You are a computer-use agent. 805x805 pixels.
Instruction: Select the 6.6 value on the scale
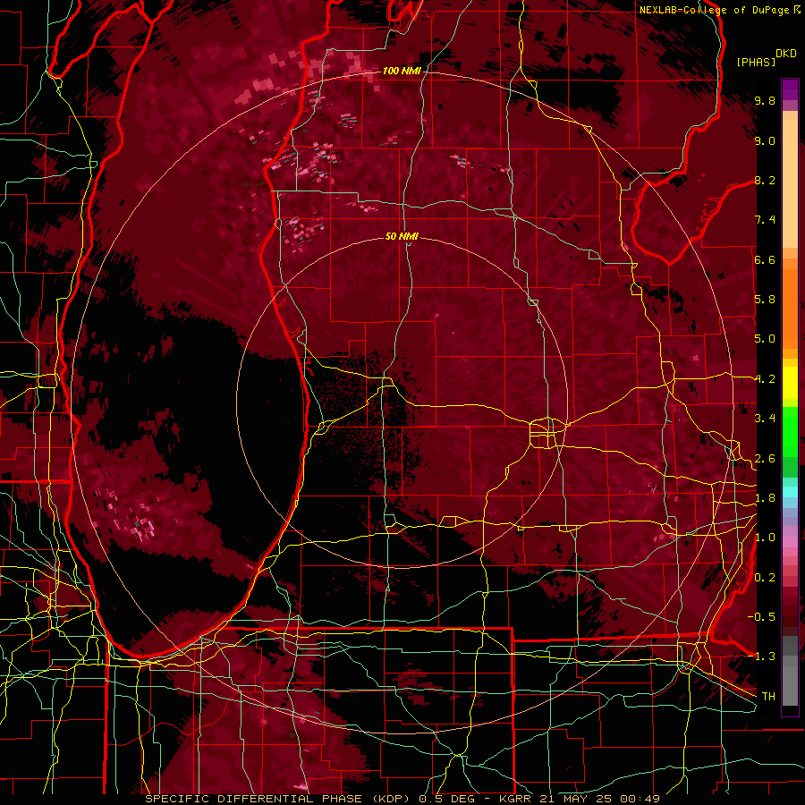click(765, 259)
